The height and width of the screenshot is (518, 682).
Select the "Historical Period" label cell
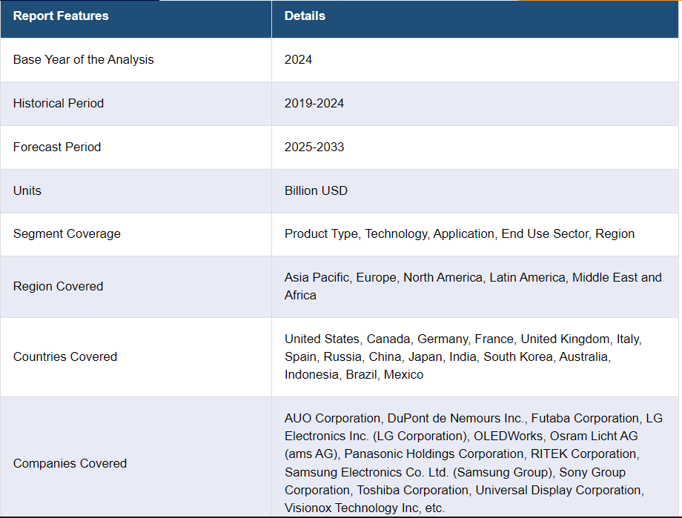(x=59, y=103)
